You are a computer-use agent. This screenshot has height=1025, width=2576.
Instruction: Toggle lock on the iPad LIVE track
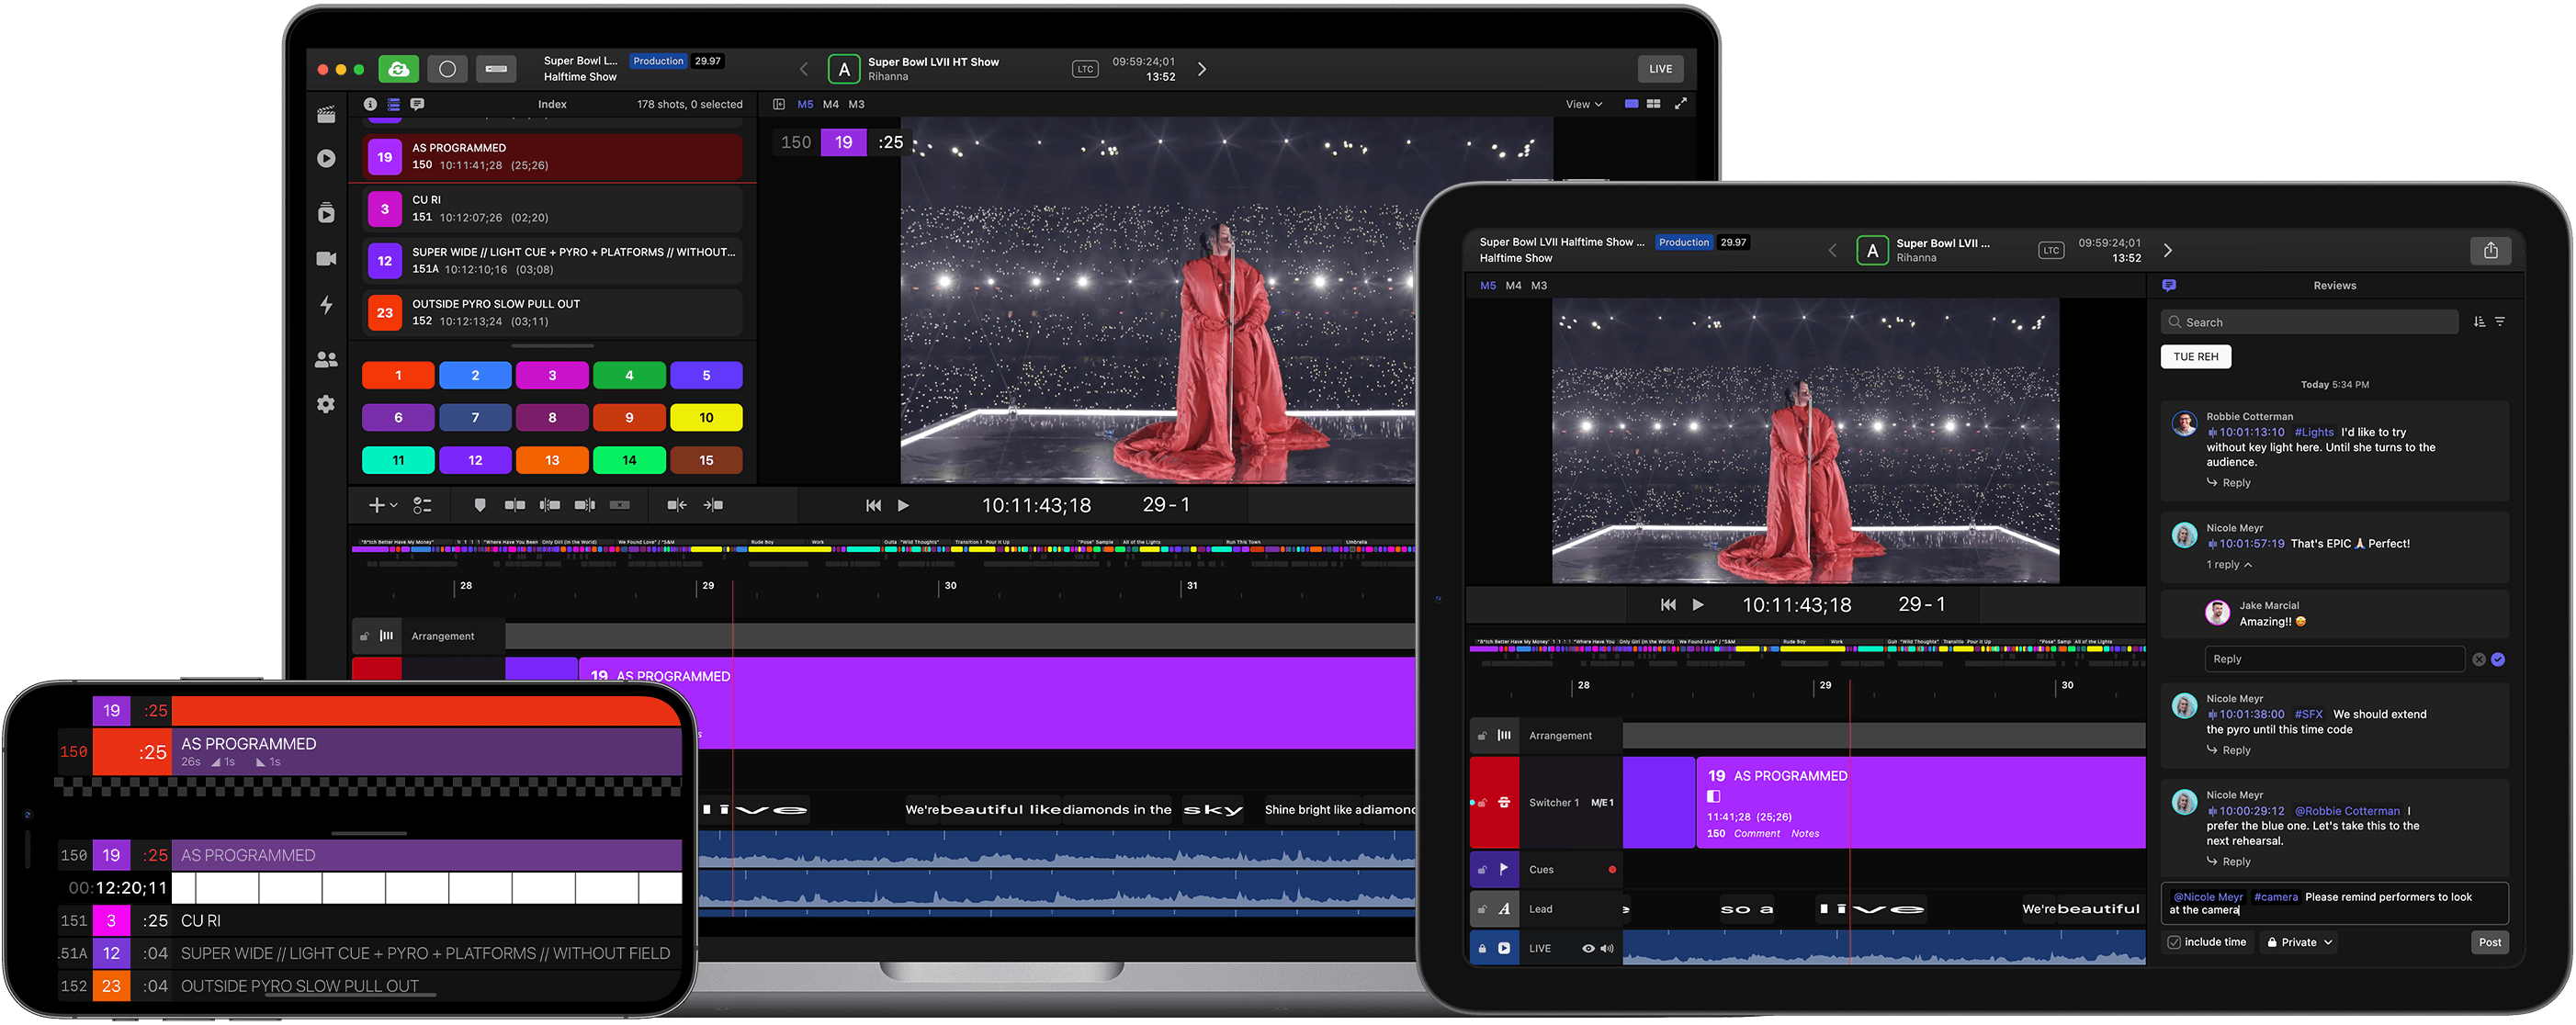coord(1482,948)
